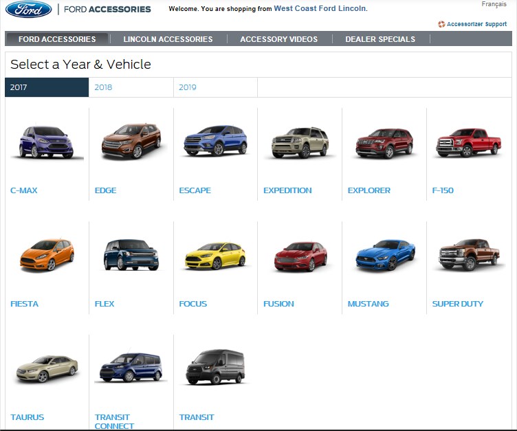517x431 pixels.
Task: Open the EXPLORER text link
Action: pos(369,190)
